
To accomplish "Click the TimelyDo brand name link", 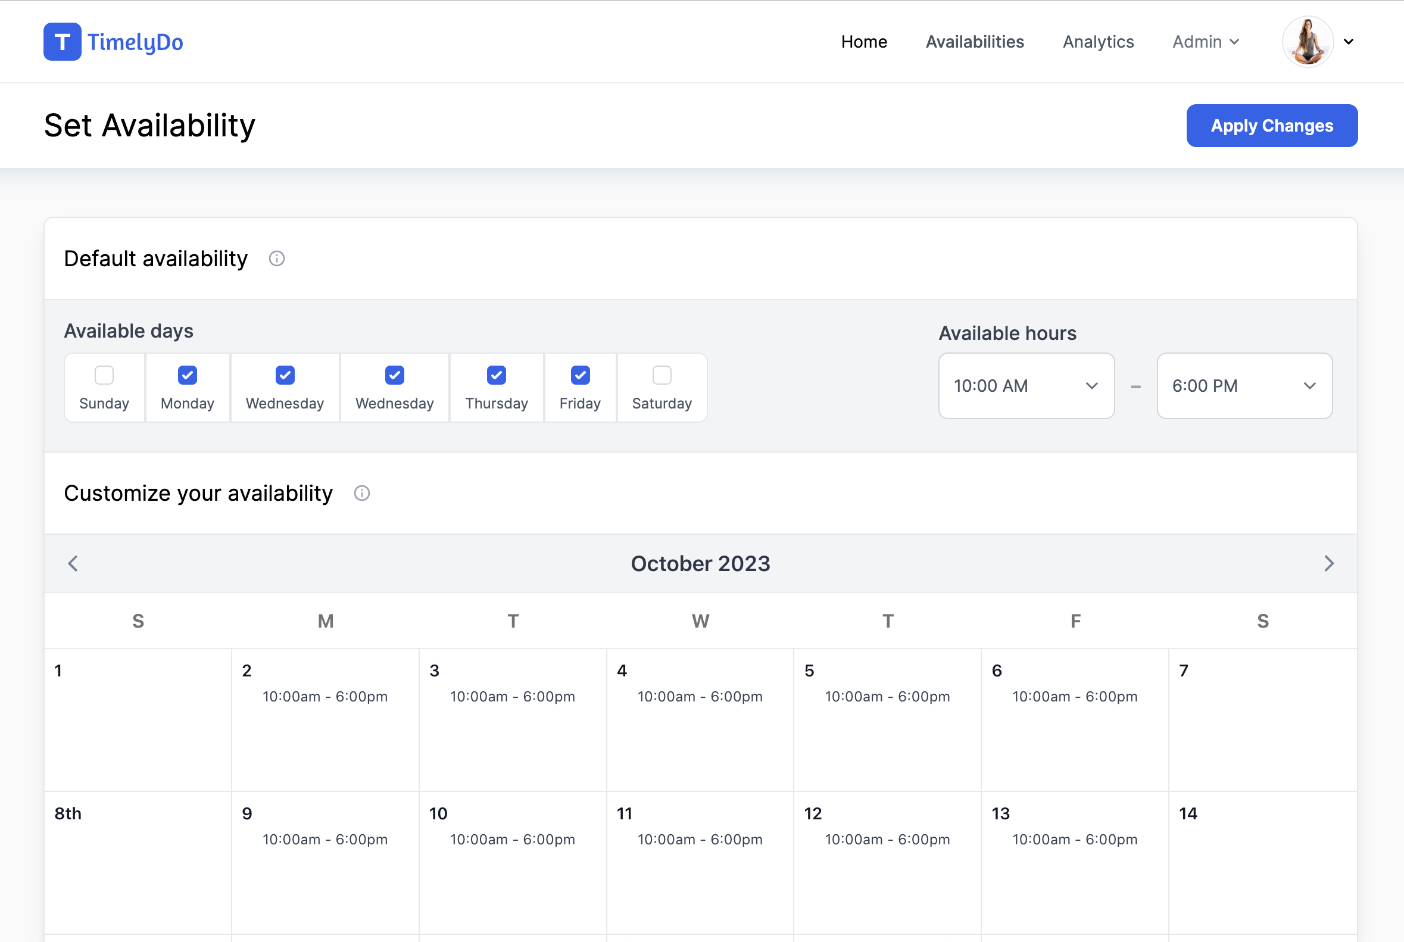I will point(135,42).
